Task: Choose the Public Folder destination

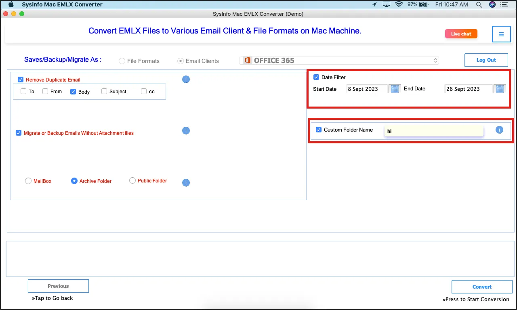Action: [x=132, y=181]
